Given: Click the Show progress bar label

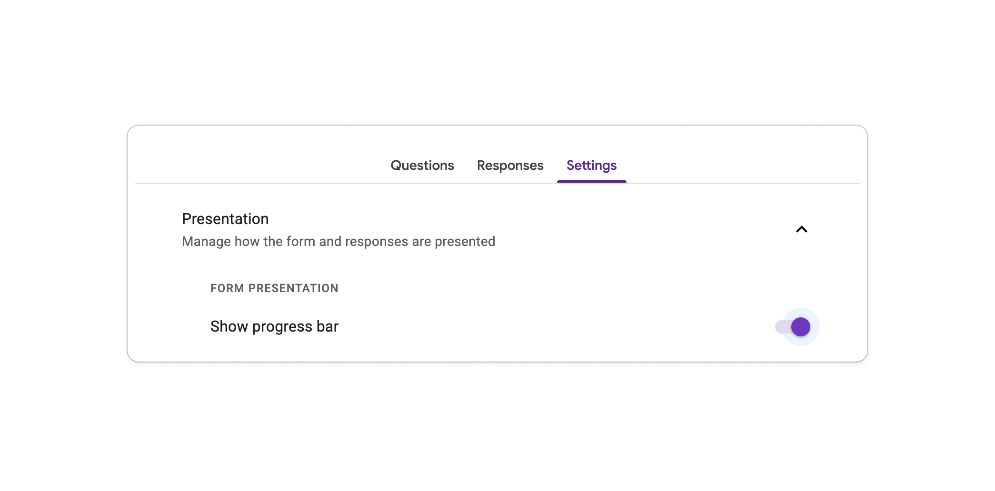Looking at the screenshot, I should point(274,326).
